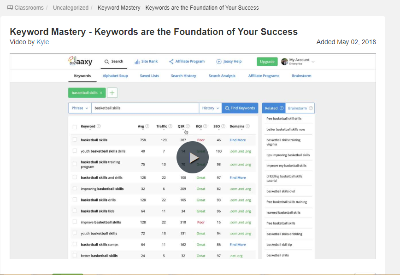Go to Classrooms breadcrumb link
This screenshot has width=400, height=275.
[x=29, y=8]
